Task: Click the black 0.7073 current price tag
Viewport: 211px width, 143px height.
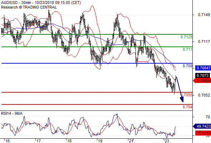Action: (202, 75)
